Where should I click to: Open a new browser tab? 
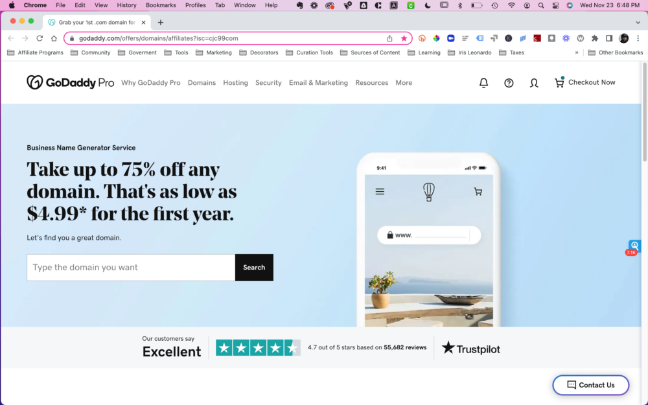point(160,22)
